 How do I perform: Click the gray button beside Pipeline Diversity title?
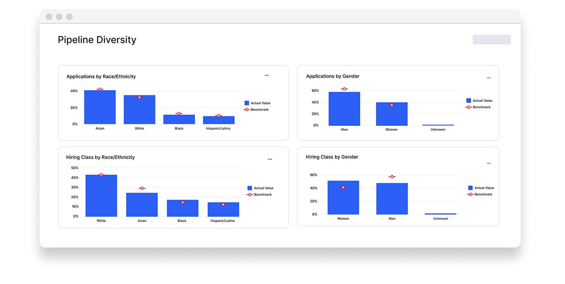click(x=491, y=39)
